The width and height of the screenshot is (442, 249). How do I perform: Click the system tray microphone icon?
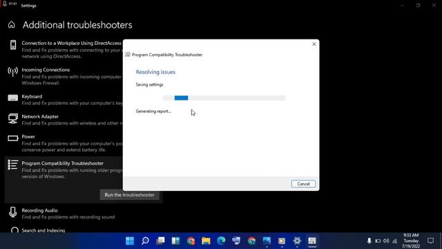[369, 241]
